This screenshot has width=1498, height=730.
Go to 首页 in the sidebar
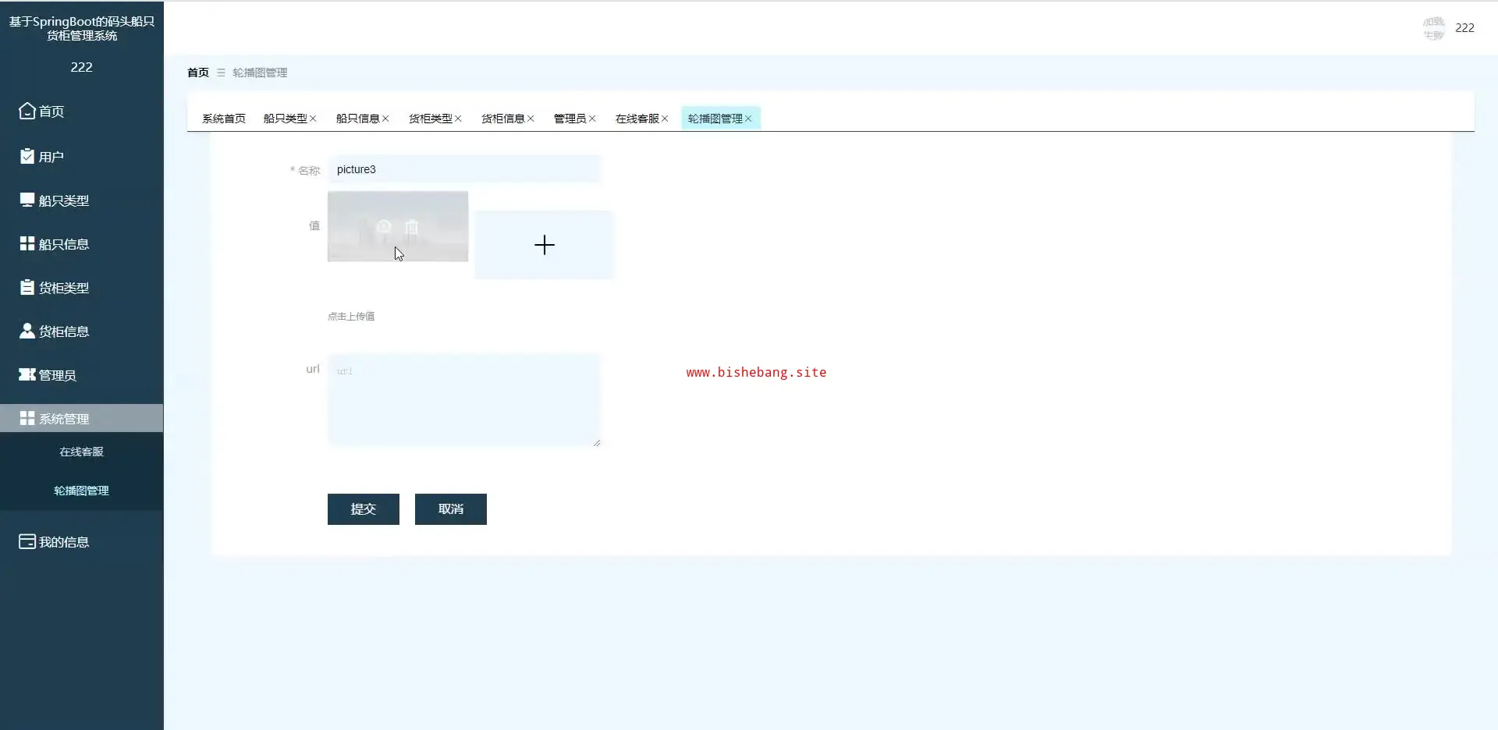(x=81, y=112)
